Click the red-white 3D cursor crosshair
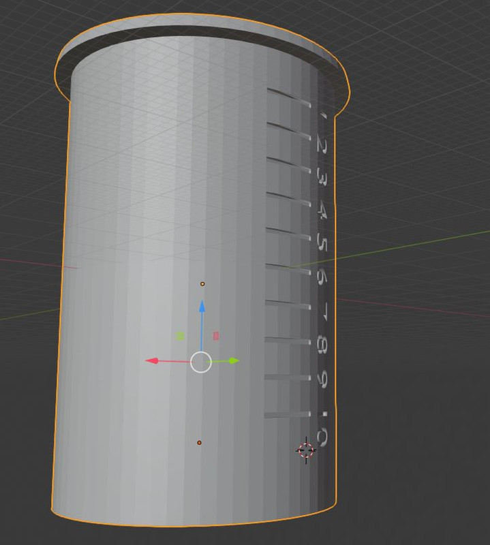The image size is (490, 545). 306,450
